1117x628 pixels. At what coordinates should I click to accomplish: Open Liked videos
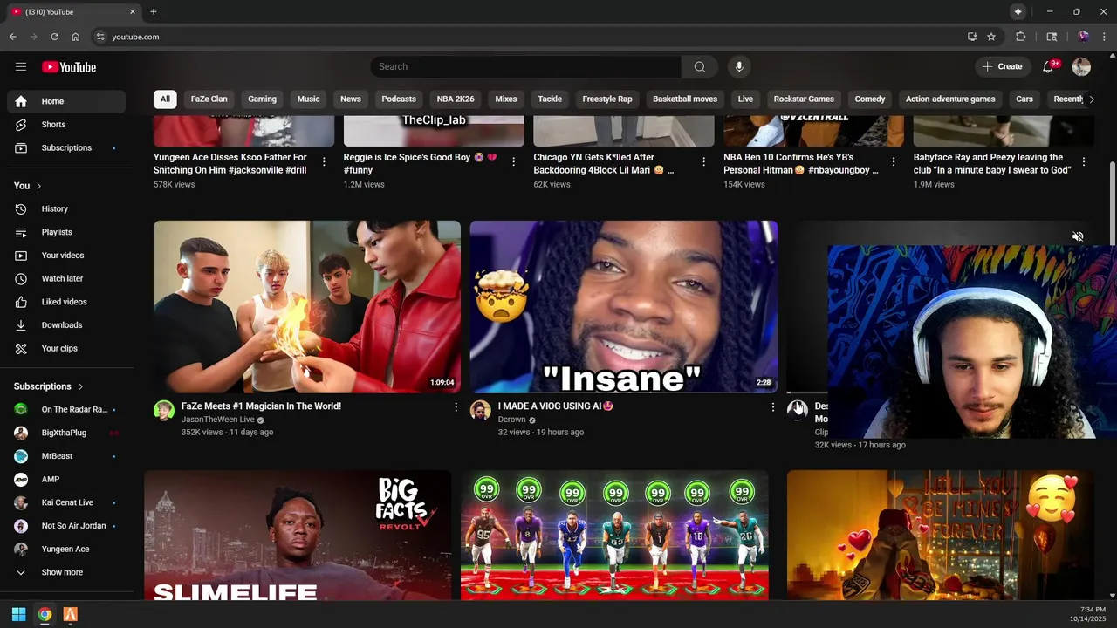(x=66, y=302)
